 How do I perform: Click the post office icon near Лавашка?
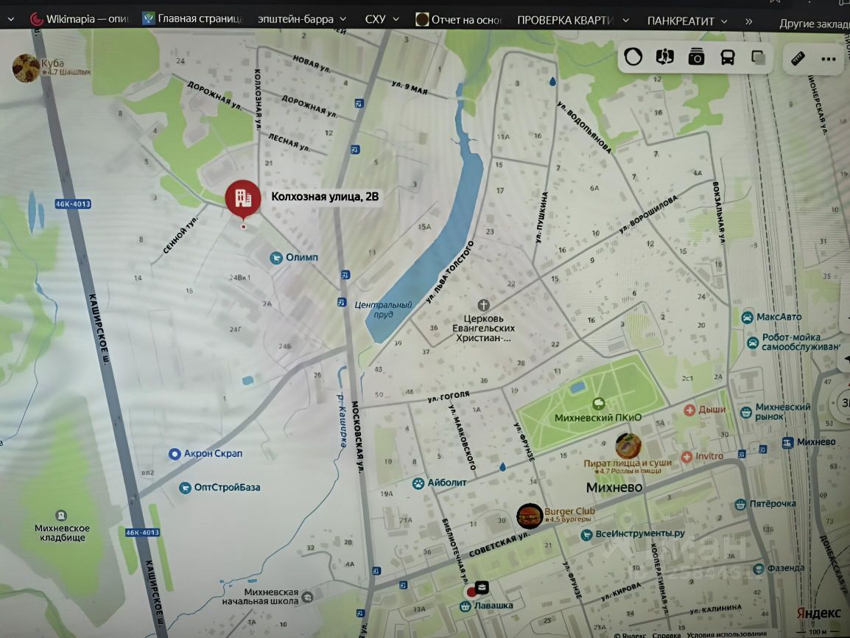[482, 587]
